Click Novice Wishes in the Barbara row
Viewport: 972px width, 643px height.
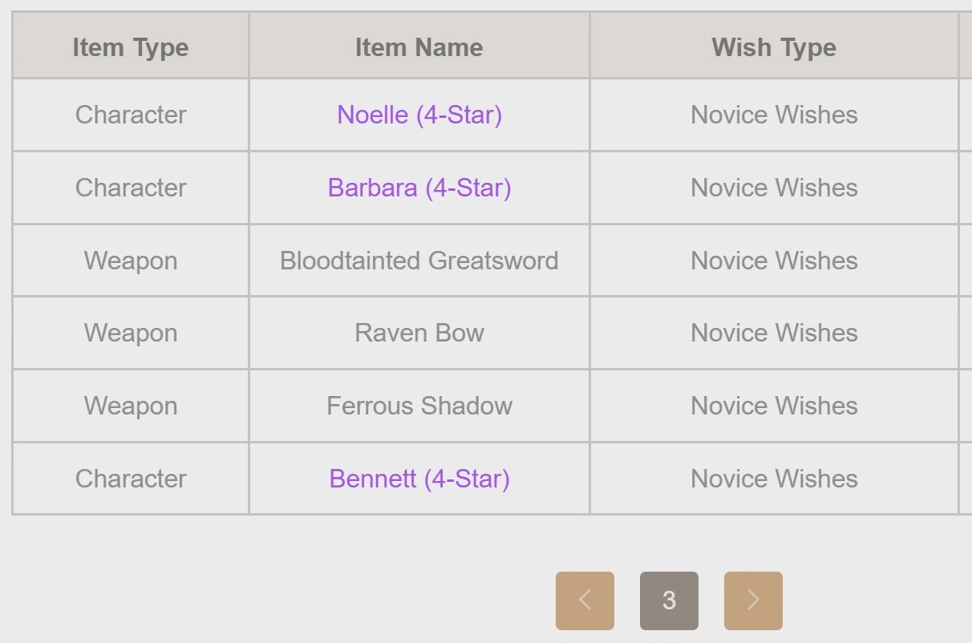pyautogui.click(x=772, y=188)
